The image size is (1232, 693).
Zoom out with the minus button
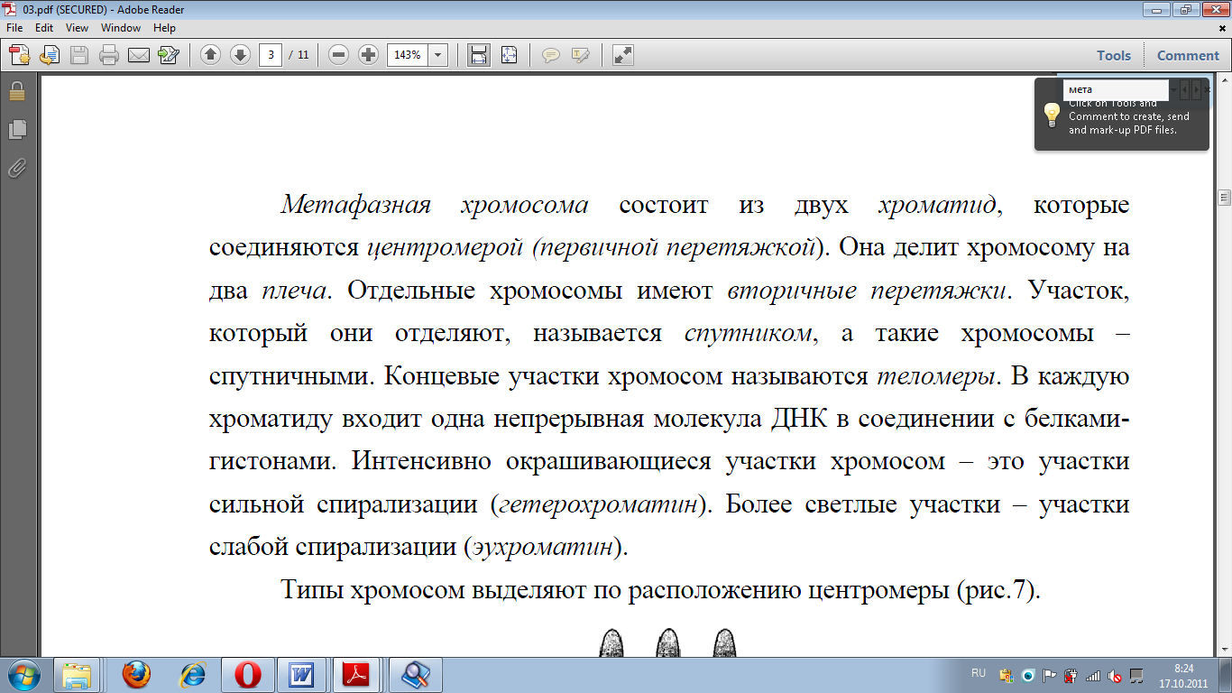coord(338,55)
